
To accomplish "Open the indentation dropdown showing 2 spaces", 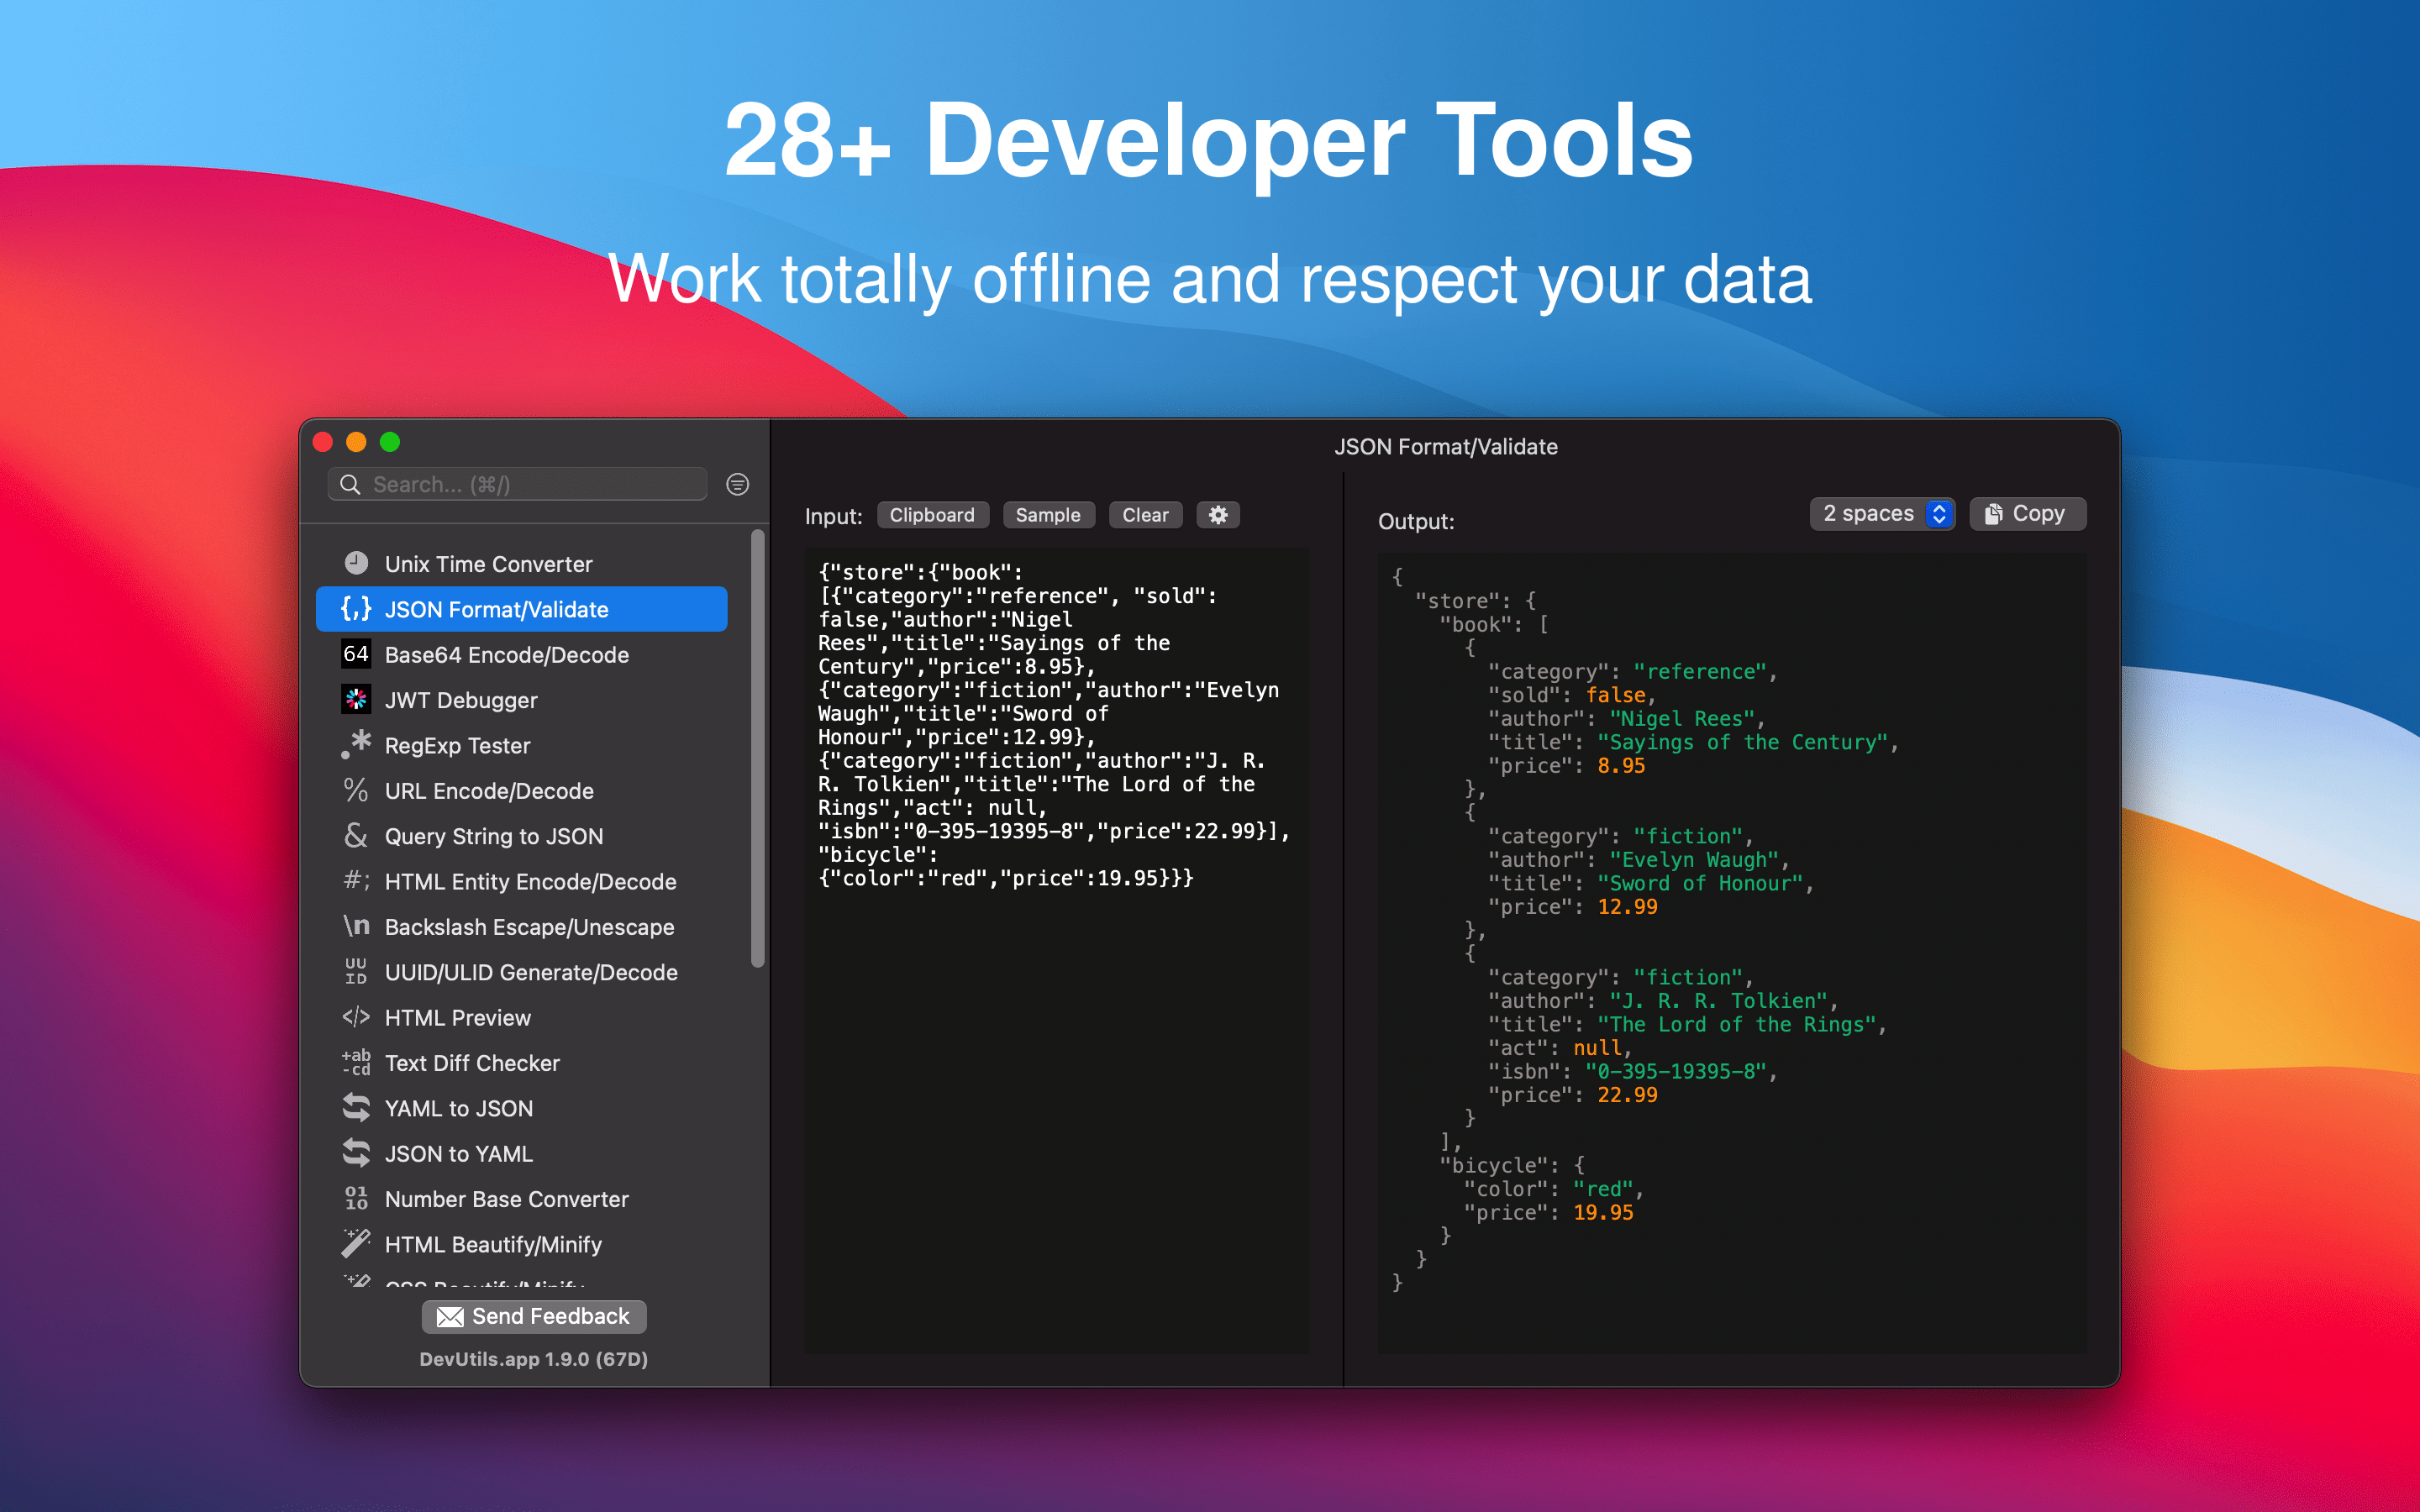I will click(1881, 514).
